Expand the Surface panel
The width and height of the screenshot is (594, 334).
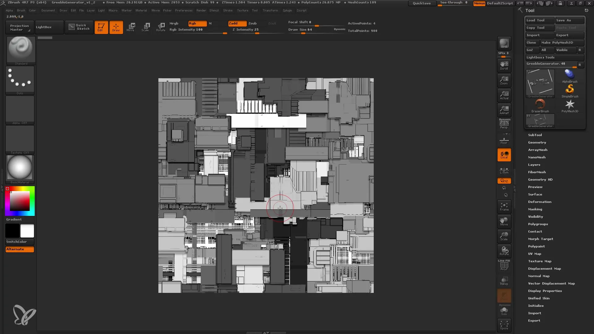[535, 194]
